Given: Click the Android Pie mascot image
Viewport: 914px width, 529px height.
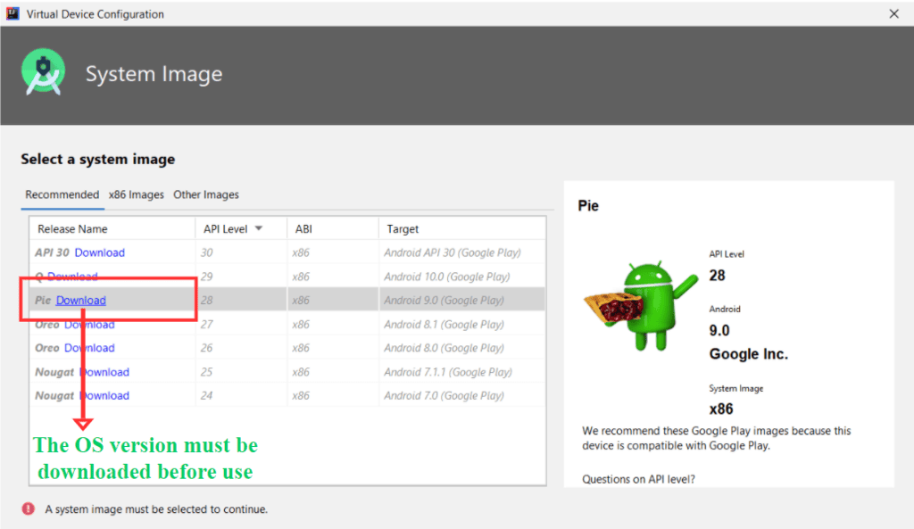Looking at the screenshot, I should tap(640, 306).
